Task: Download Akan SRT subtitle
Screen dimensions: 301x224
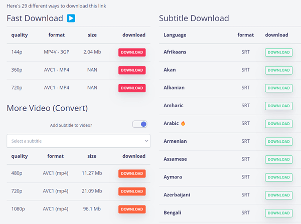Action: [x=279, y=70]
